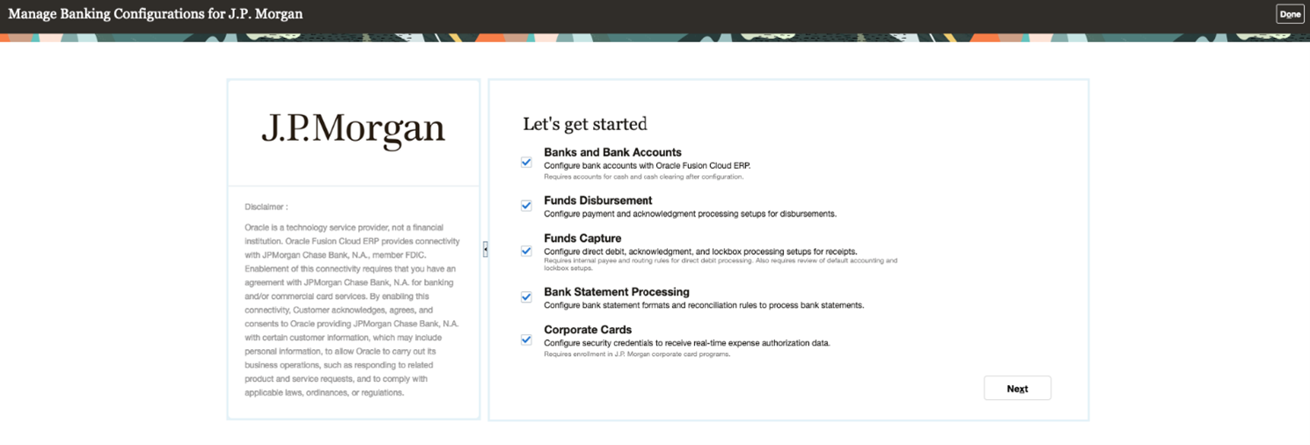This screenshot has width=1310, height=445.
Task: Click the "Let's get started" title
Action: (585, 124)
